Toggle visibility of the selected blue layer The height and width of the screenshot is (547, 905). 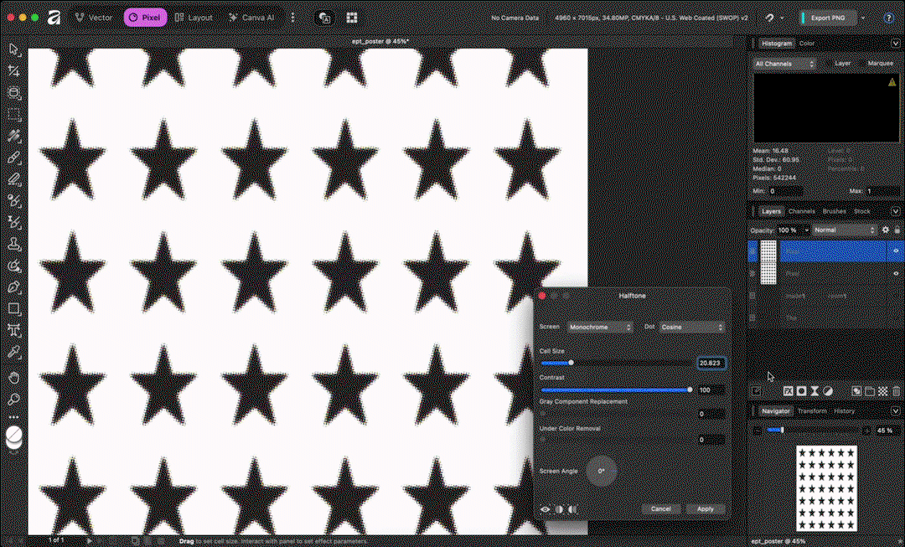[896, 251]
